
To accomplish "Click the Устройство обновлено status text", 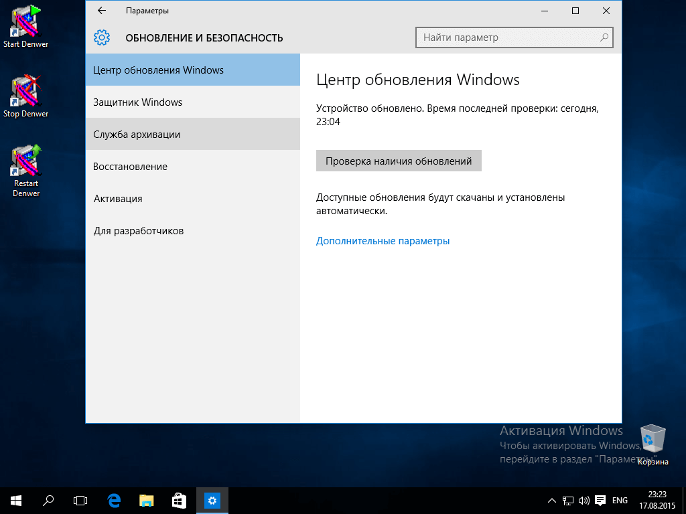I will pos(457,114).
